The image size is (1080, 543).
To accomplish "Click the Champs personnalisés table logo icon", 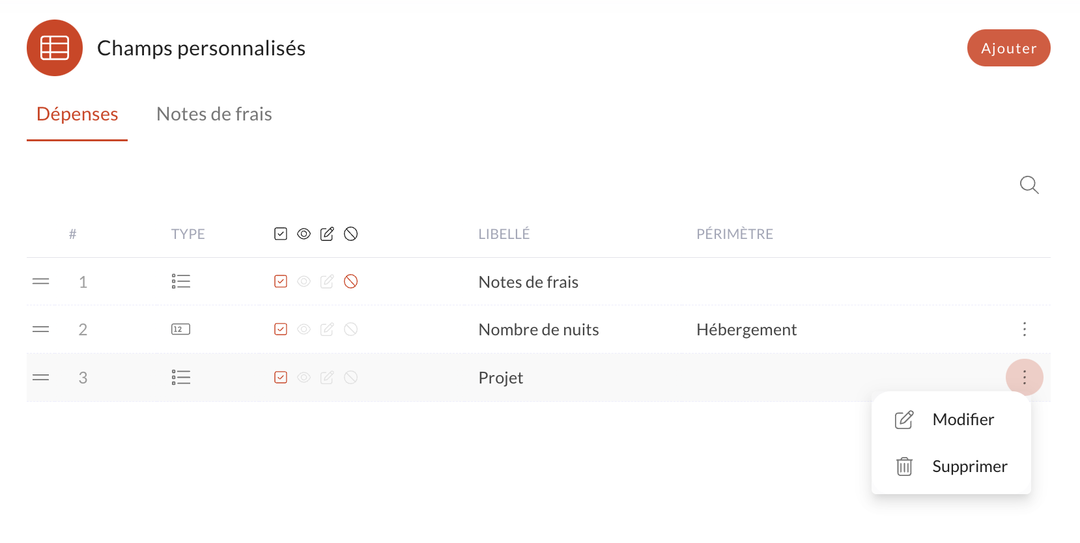I will [x=55, y=48].
